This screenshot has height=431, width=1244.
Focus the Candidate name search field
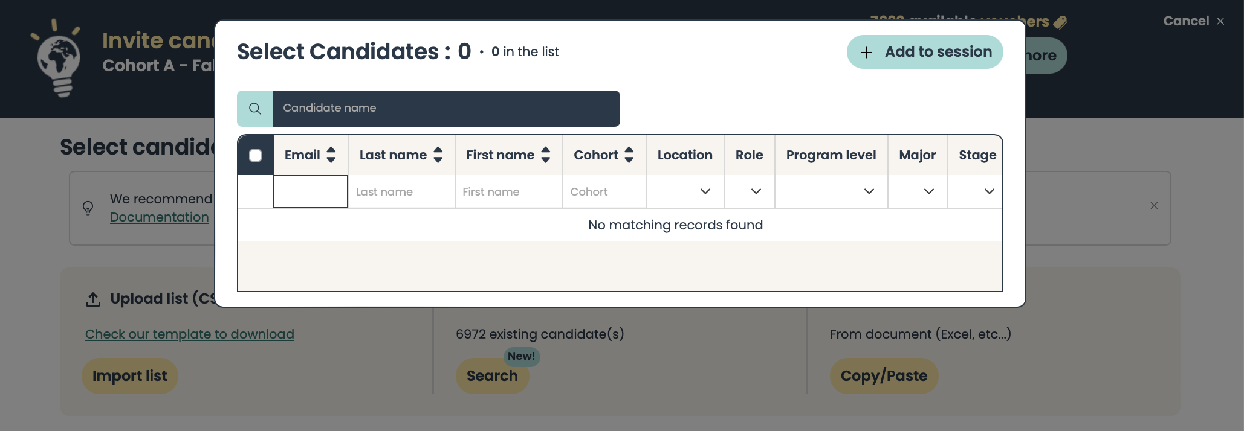445,109
